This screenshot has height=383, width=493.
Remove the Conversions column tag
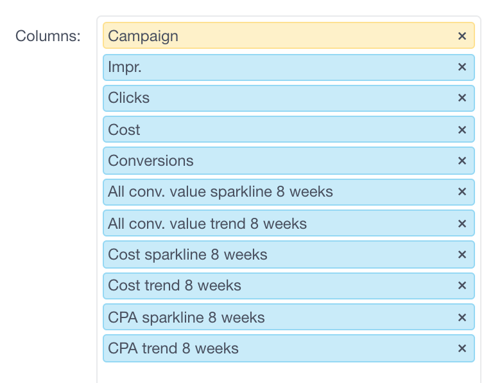point(462,161)
